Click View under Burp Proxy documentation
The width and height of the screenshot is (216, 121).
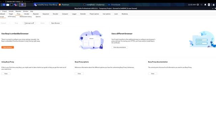click(x=153, y=74)
